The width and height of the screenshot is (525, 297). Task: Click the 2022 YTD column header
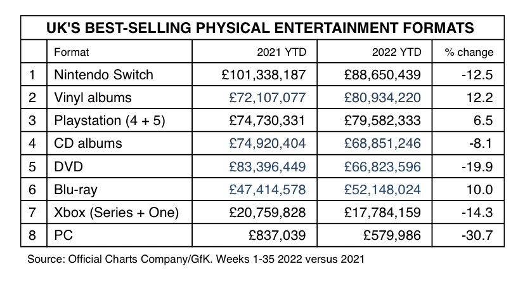coord(396,52)
